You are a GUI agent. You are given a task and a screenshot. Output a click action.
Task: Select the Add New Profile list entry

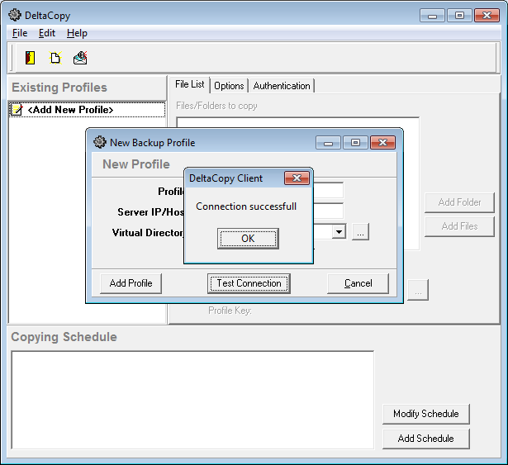(70, 110)
